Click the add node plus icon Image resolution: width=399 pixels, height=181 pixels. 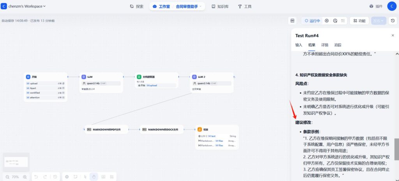(67, 177)
